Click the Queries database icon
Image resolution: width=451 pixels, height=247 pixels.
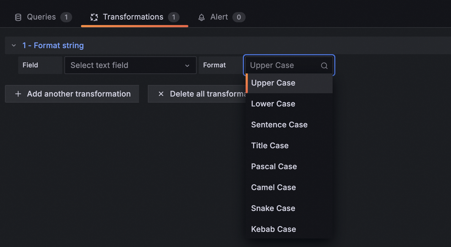tap(18, 17)
